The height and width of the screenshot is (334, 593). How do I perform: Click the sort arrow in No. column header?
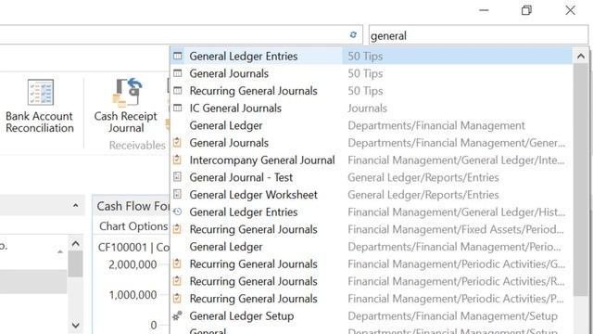pos(60,251)
